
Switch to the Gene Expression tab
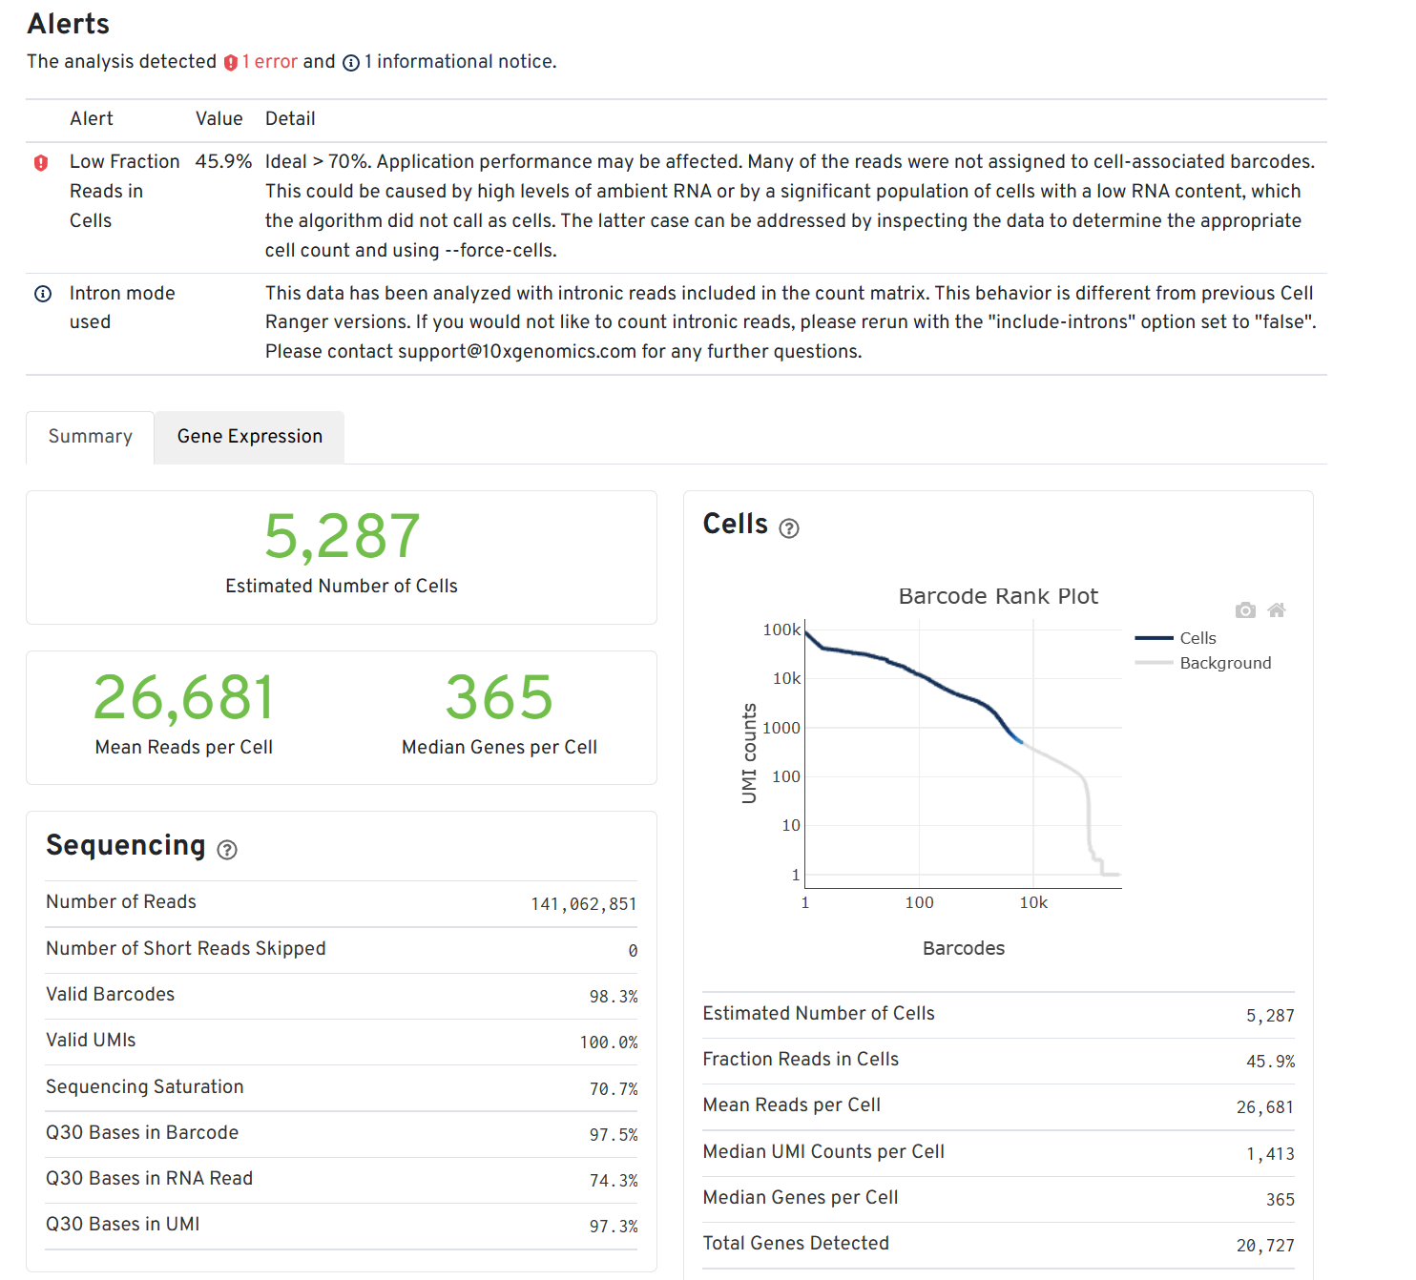(249, 436)
